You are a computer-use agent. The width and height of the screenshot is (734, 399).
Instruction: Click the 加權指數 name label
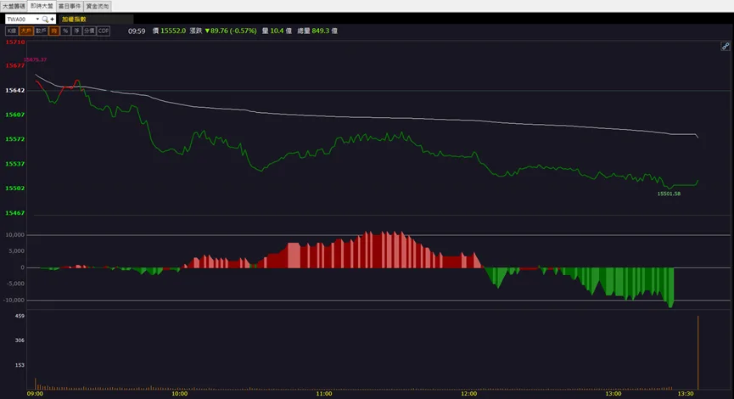point(74,20)
